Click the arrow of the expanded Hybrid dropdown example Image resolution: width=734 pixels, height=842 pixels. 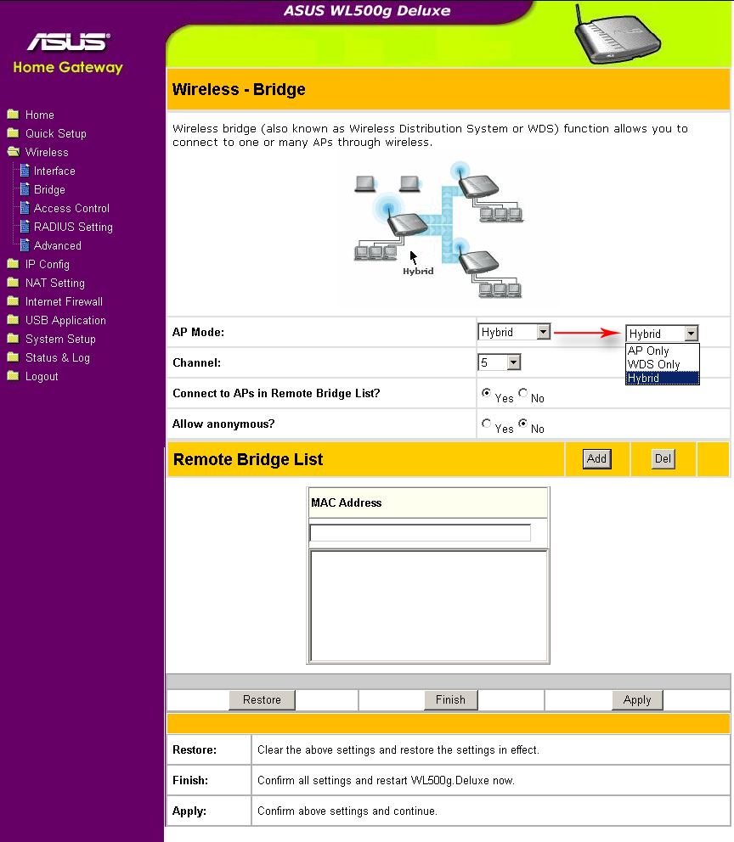[x=692, y=334]
